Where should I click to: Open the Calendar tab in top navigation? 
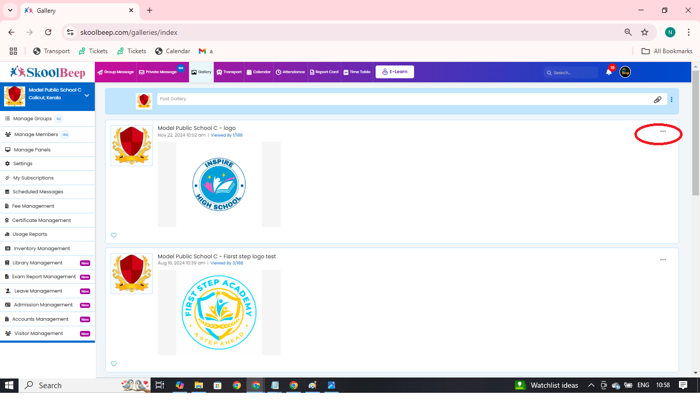(x=259, y=72)
